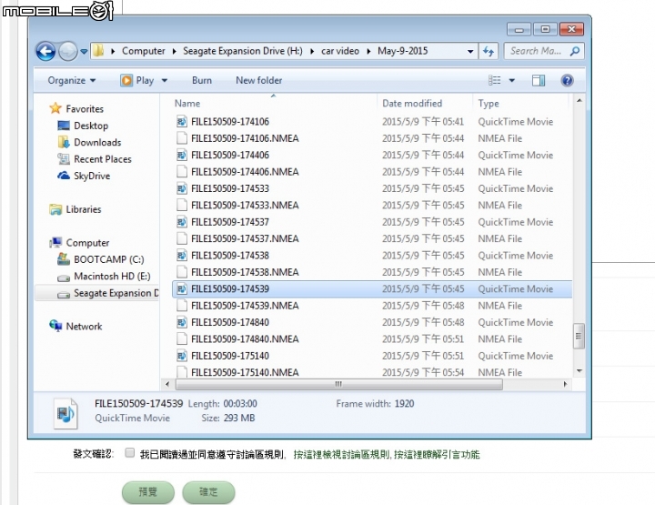Click the Play toolbar button
The width and height of the screenshot is (655, 505).
click(x=137, y=80)
